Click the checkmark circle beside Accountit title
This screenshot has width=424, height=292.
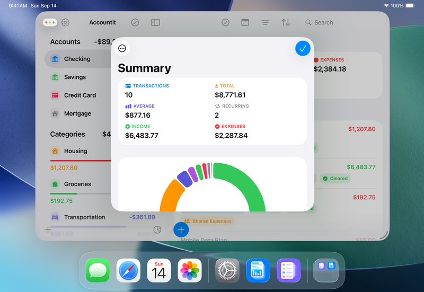pyautogui.click(x=135, y=23)
